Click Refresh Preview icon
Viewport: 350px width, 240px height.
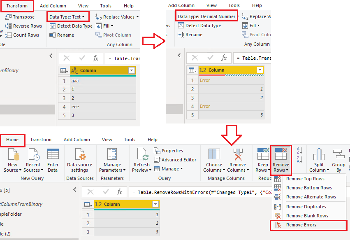click(142, 154)
